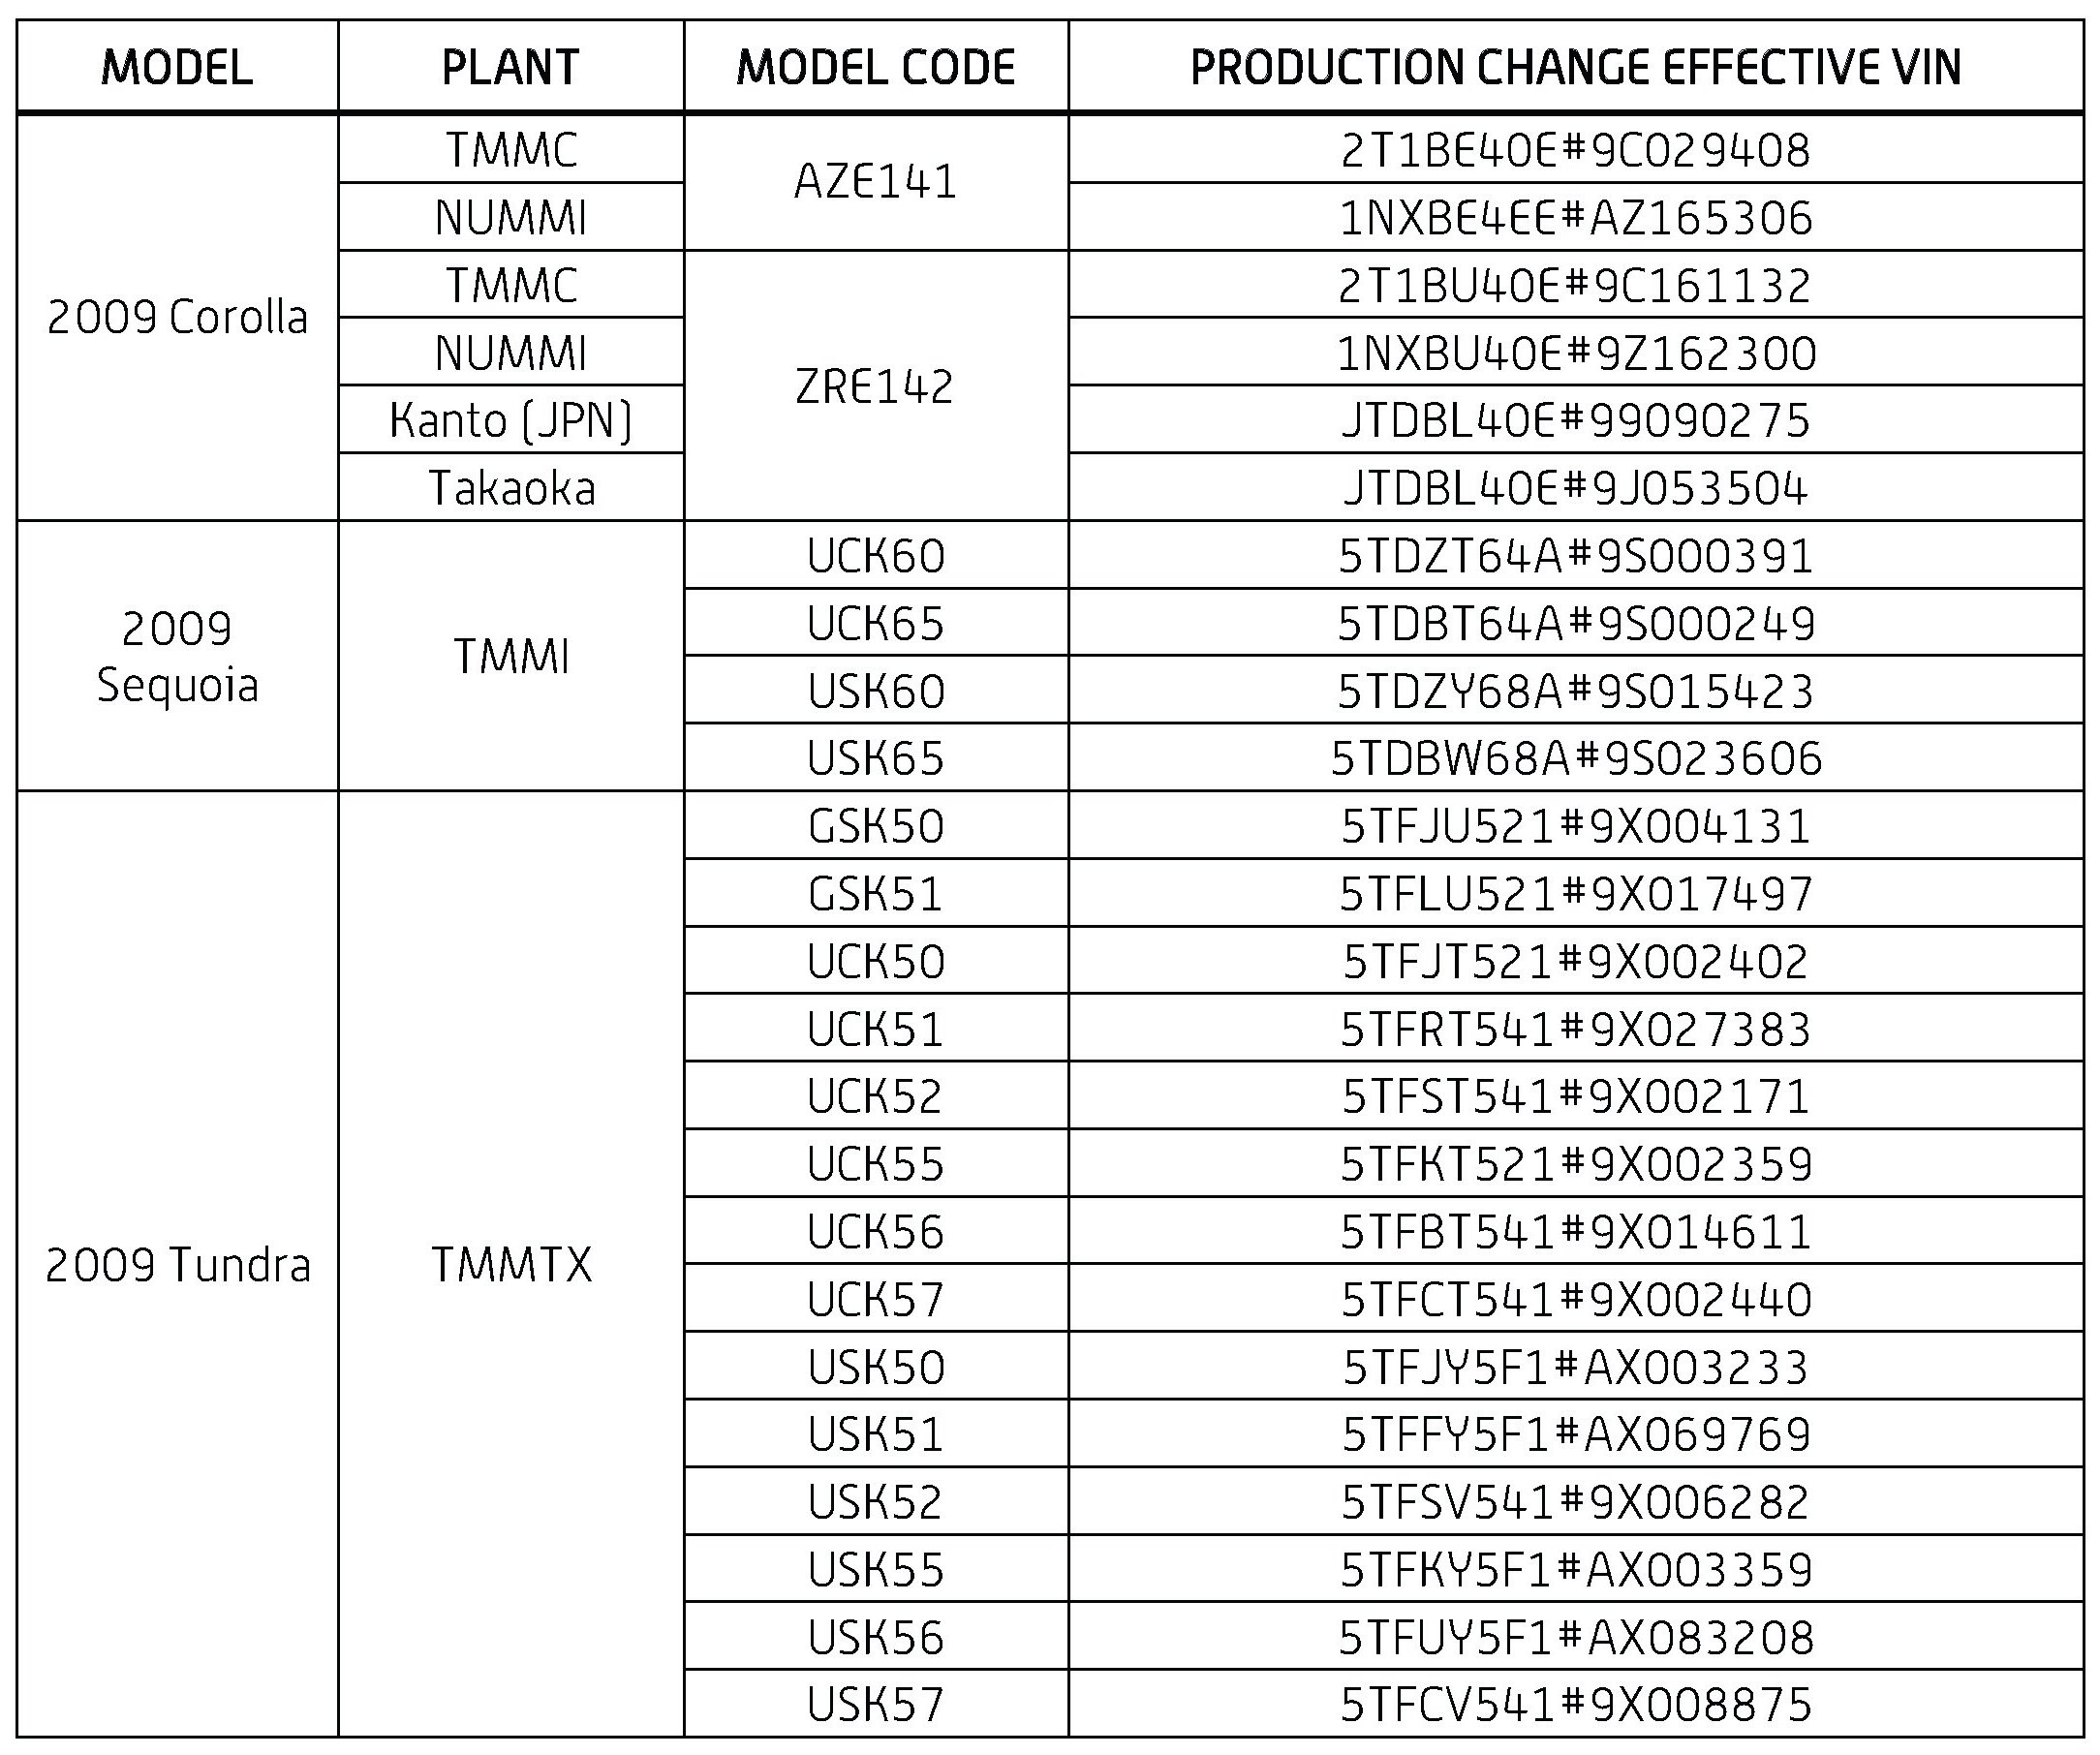Click the MODEL column header

pyautogui.click(x=177, y=67)
